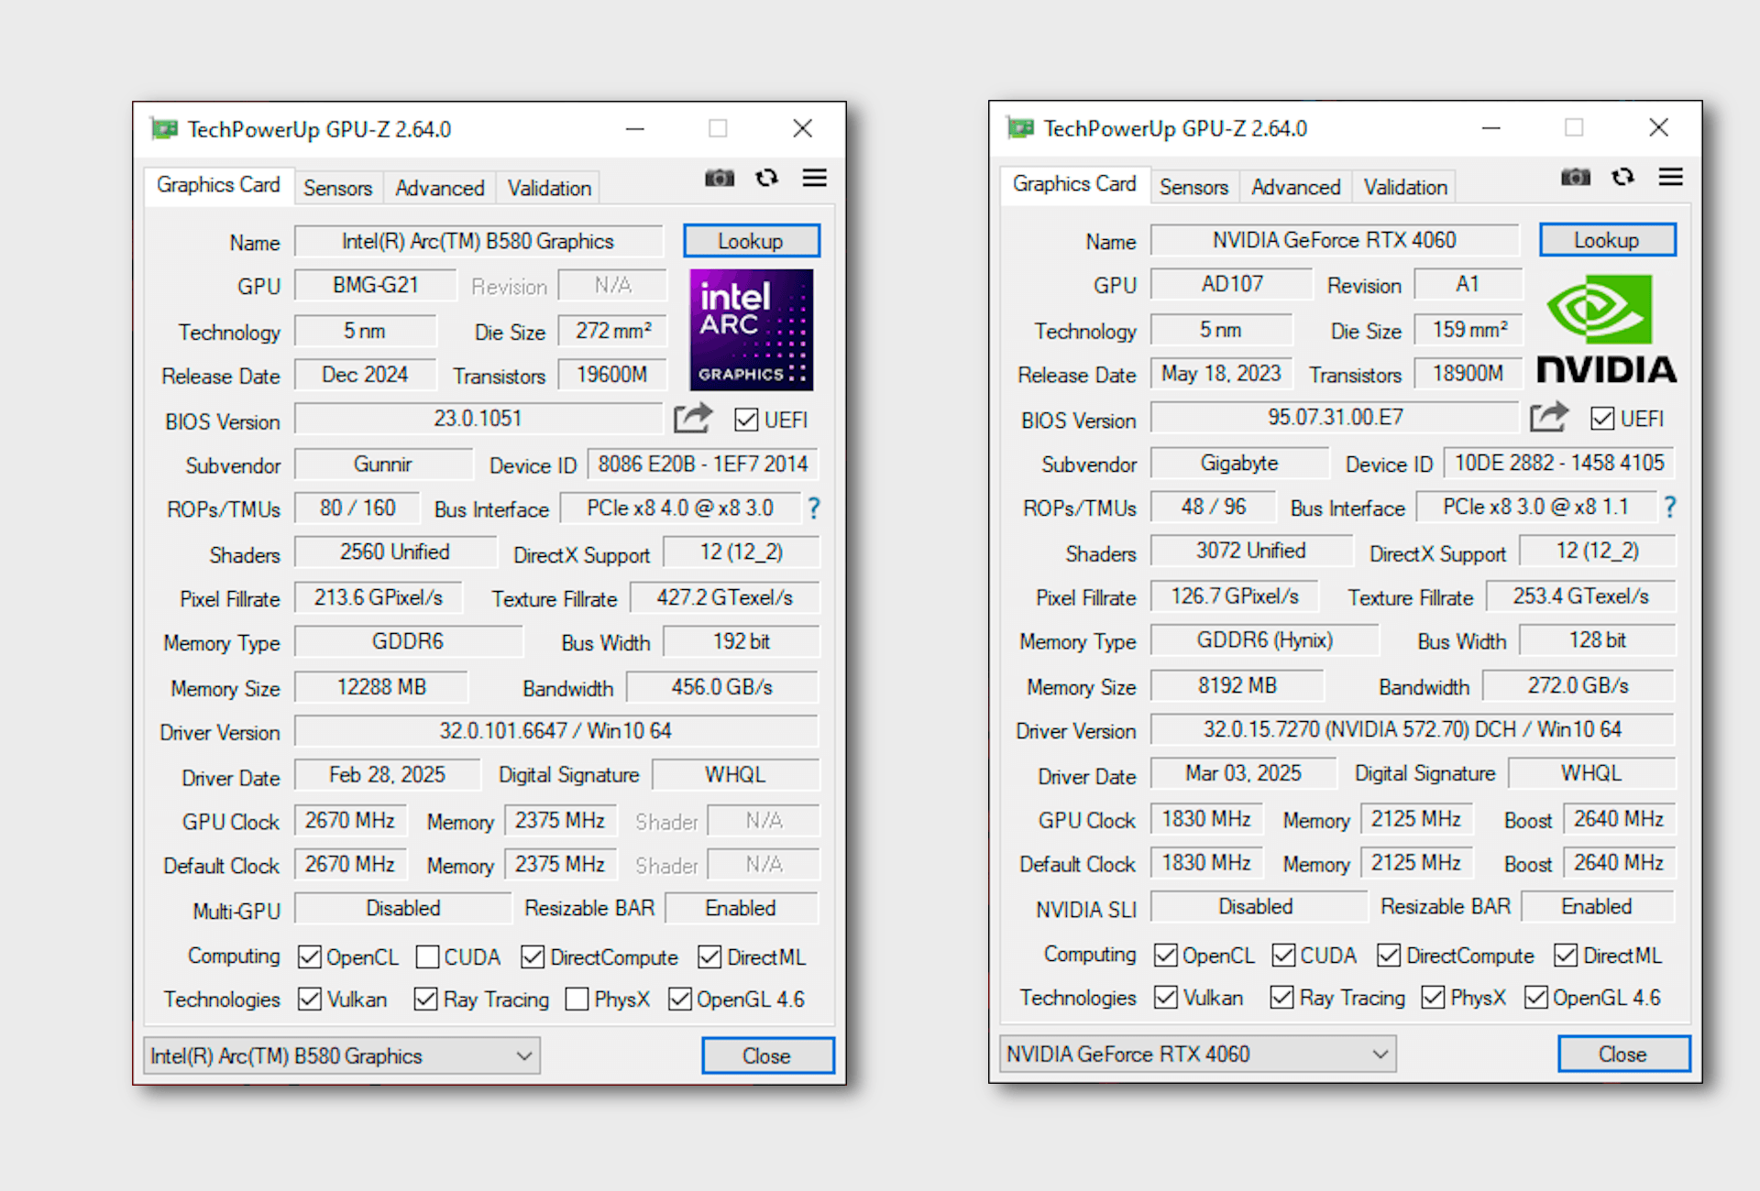Select Graphics Card tab in RTX 4060 window
The width and height of the screenshot is (1760, 1191).
(x=1074, y=184)
